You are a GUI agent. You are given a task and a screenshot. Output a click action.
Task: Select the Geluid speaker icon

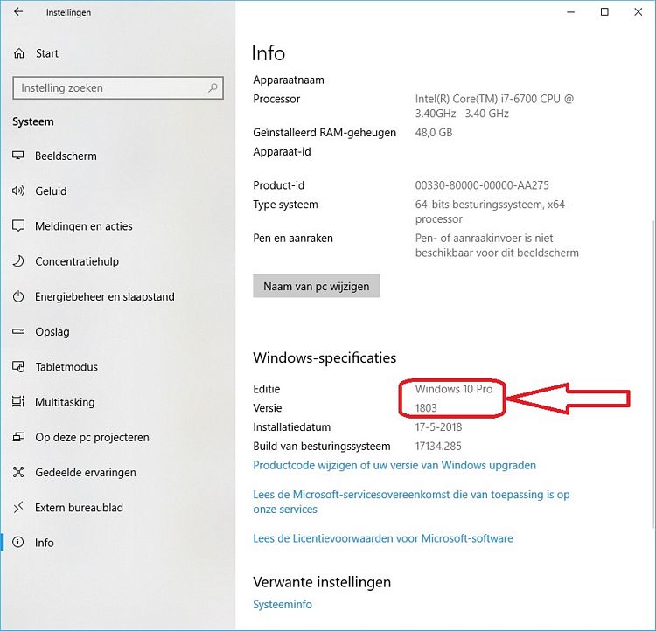18,191
